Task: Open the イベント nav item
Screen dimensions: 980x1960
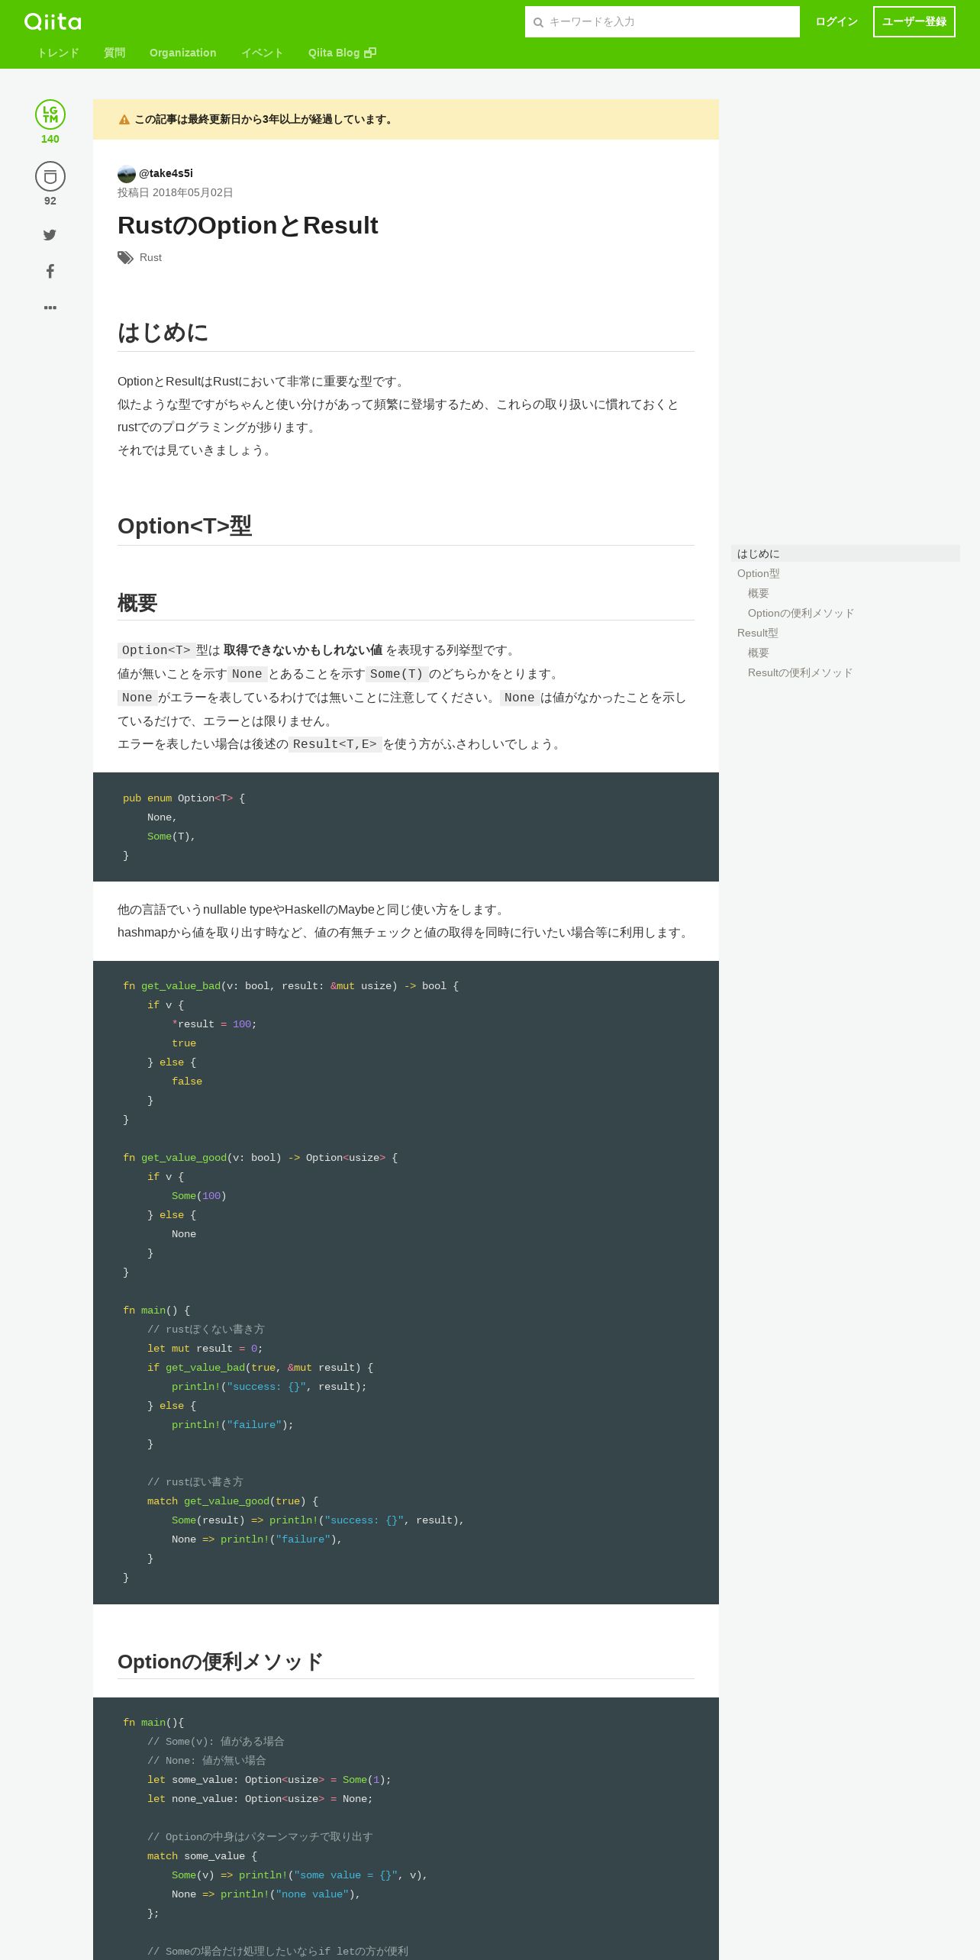Action: click(263, 53)
